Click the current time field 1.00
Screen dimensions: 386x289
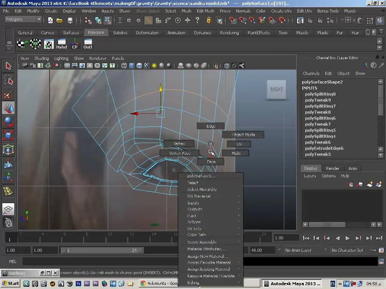(286, 238)
